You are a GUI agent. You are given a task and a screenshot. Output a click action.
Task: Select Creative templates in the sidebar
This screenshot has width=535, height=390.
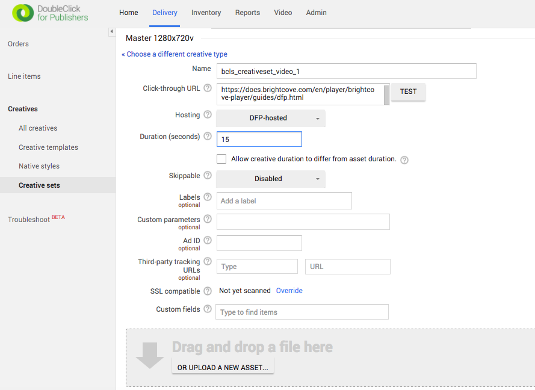[48, 147]
